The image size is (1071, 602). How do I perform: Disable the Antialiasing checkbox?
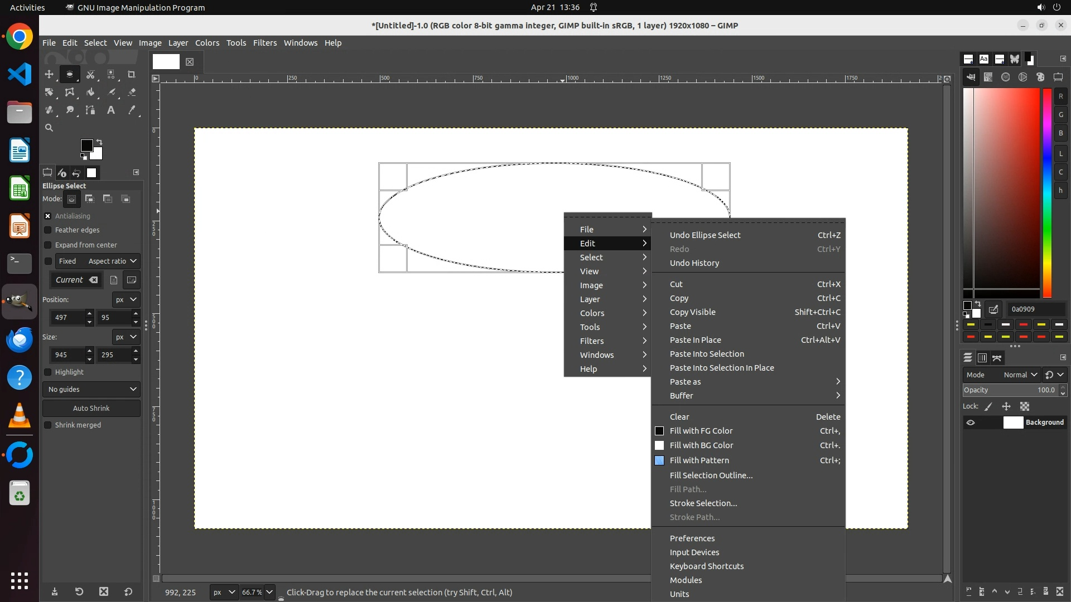click(48, 216)
